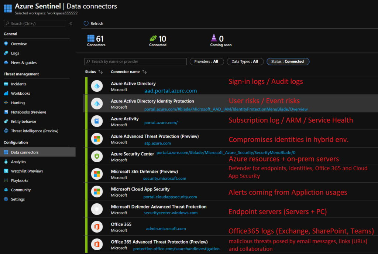Open the Providers : All filter

point(207,62)
